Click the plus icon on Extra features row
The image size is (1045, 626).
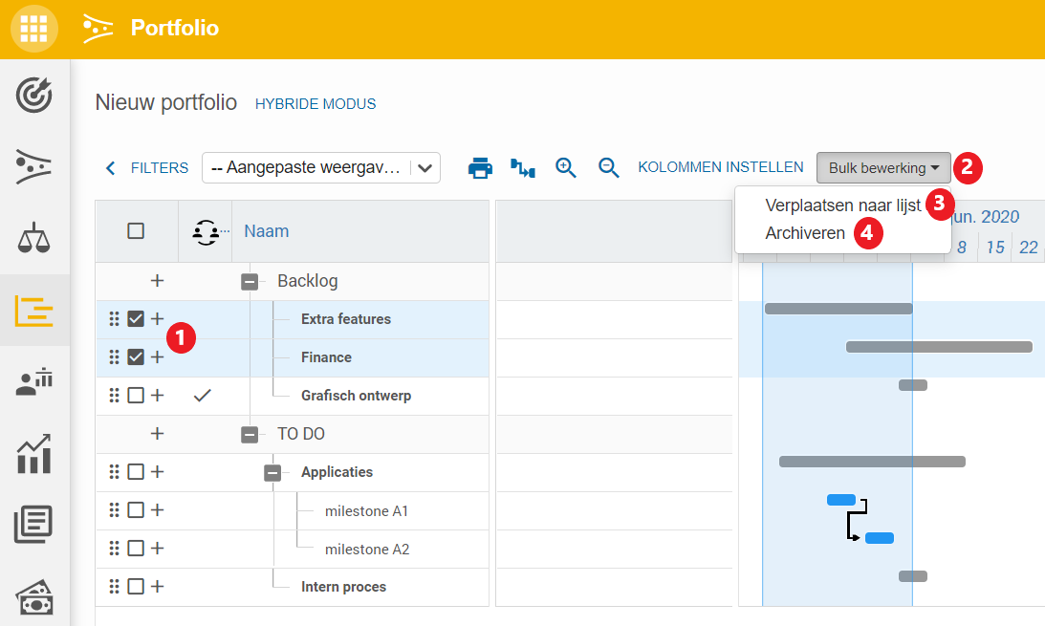pyautogui.click(x=158, y=319)
